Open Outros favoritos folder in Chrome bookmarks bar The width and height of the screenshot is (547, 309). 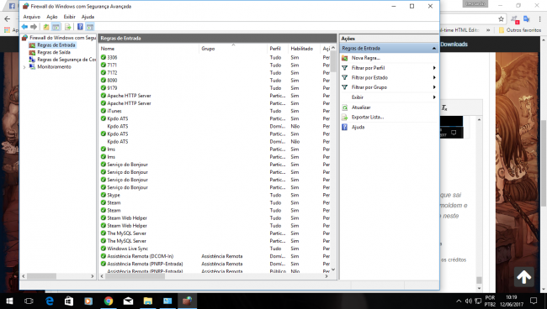pyautogui.click(x=520, y=30)
